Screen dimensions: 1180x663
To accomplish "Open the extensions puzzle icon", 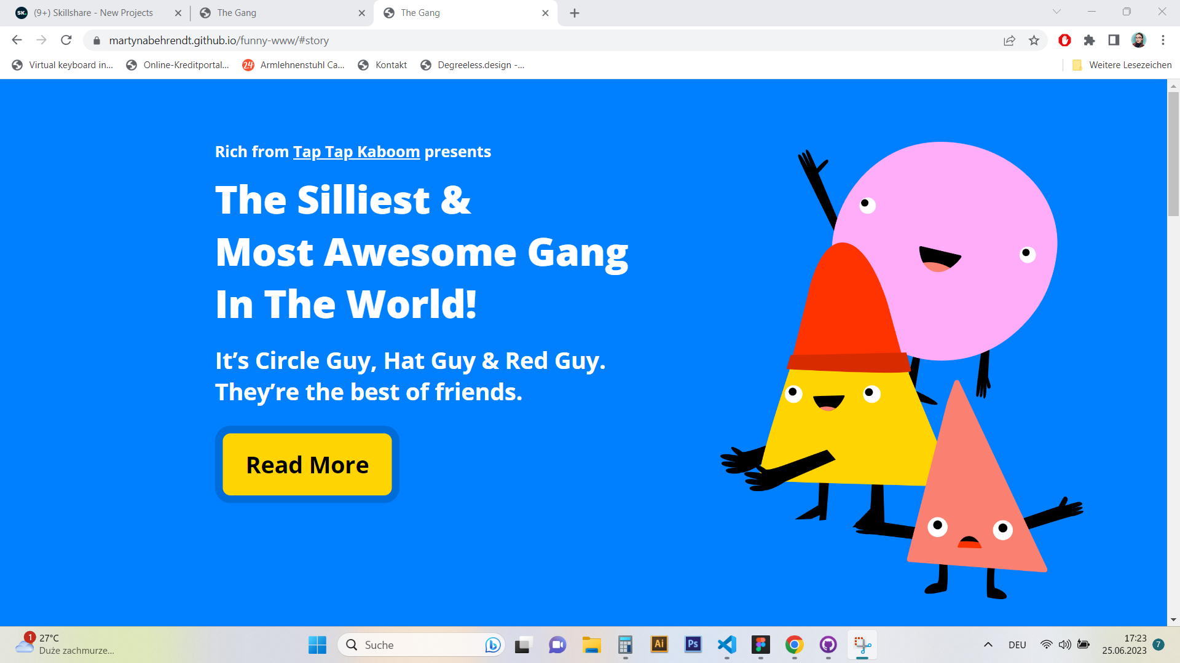I will 1089,40.
